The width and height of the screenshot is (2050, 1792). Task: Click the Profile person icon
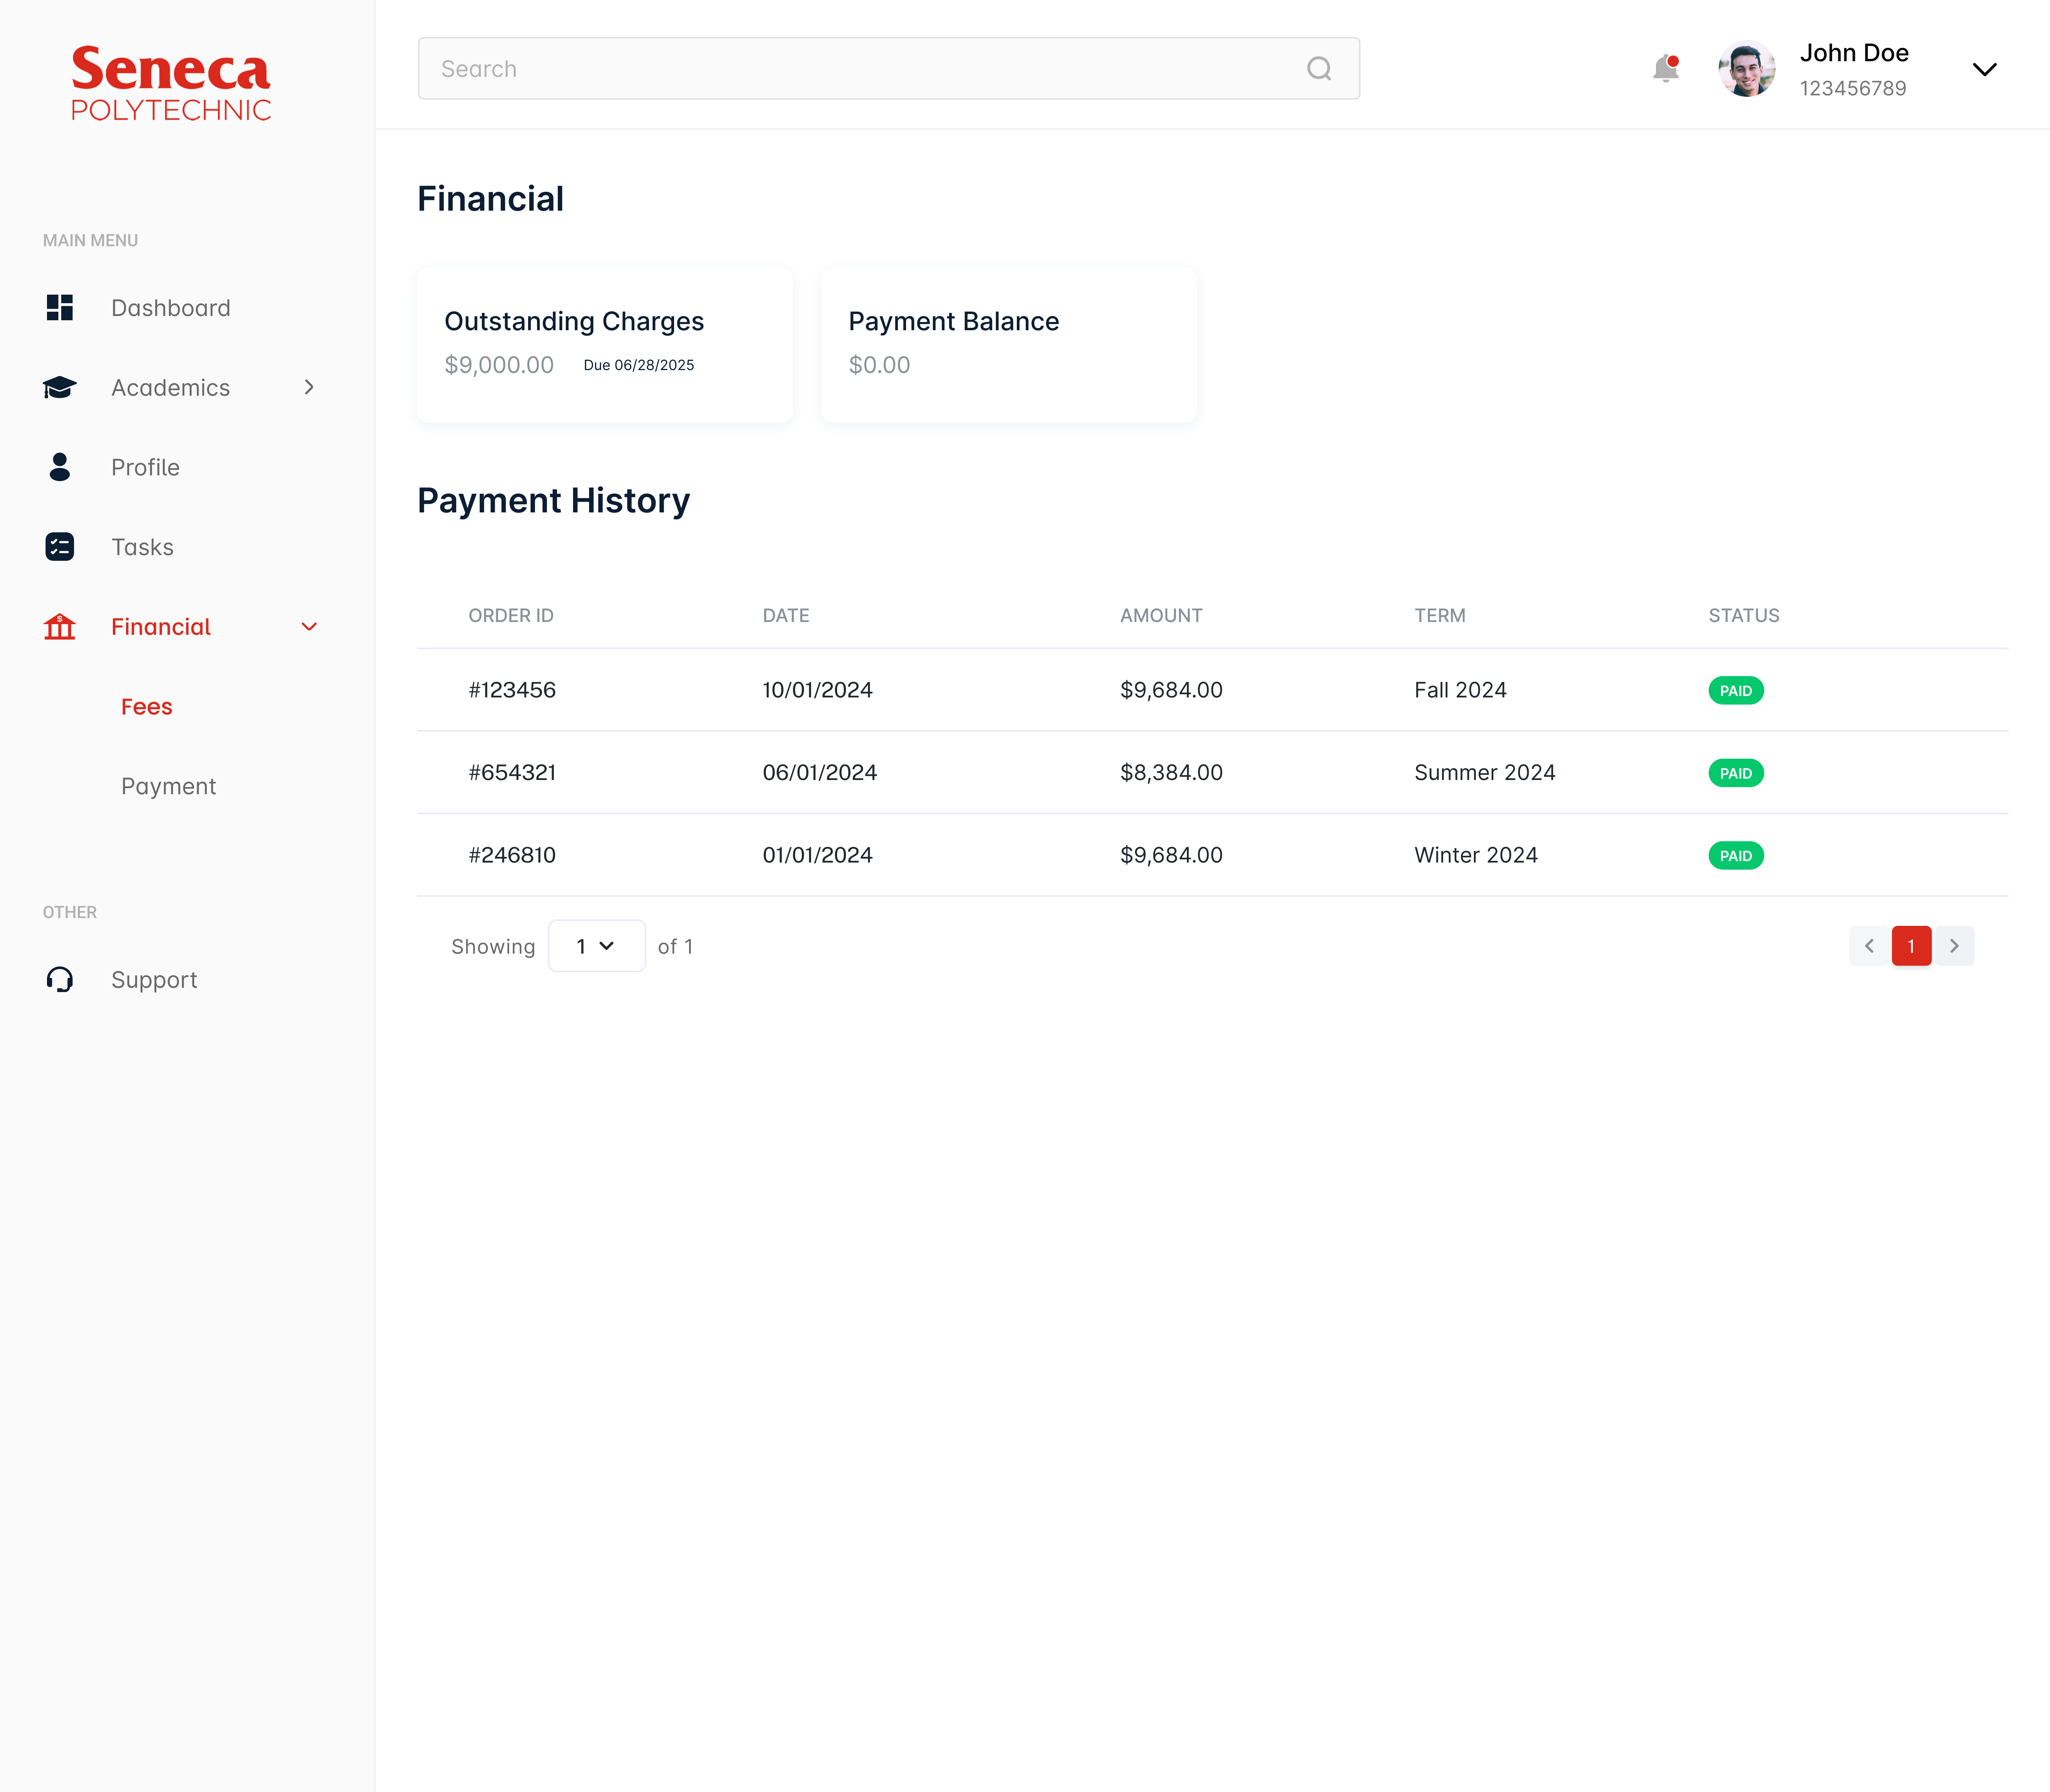(60, 467)
